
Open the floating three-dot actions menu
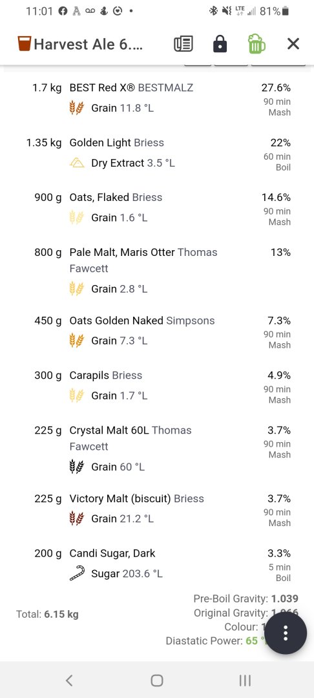click(286, 633)
